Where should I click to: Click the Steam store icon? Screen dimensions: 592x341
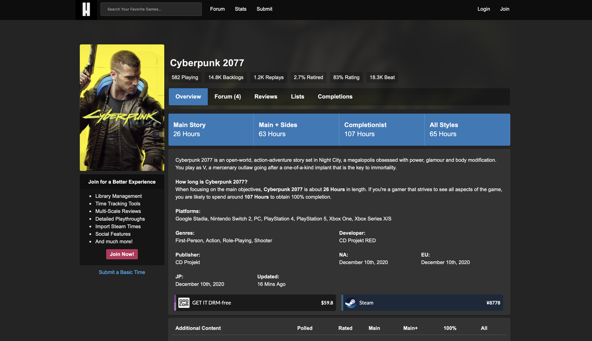click(x=350, y=303)
